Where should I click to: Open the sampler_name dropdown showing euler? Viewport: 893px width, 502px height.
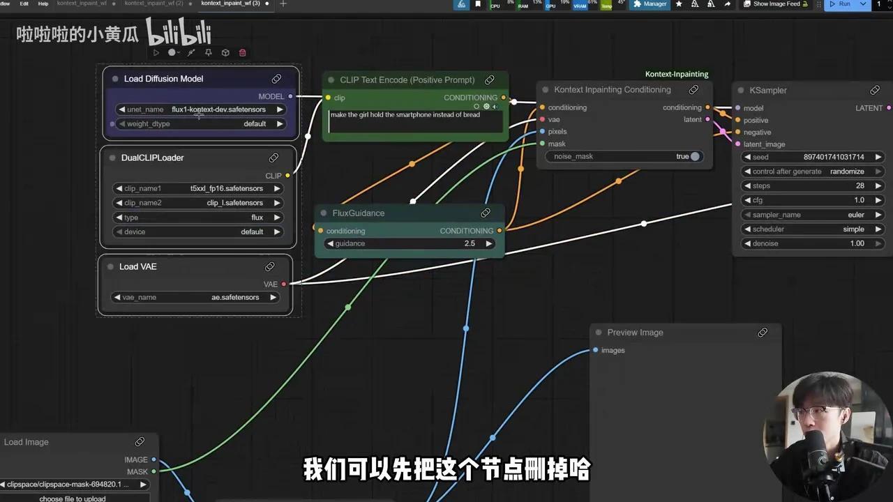(812, 214)
